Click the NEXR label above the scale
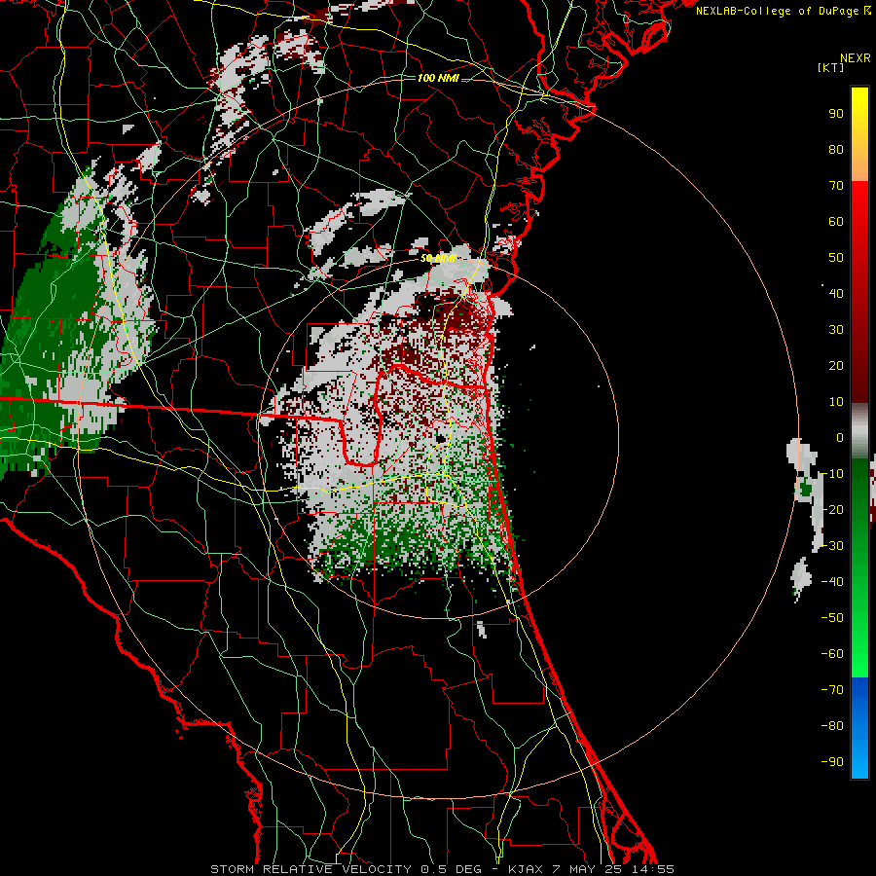 (855, 58)
